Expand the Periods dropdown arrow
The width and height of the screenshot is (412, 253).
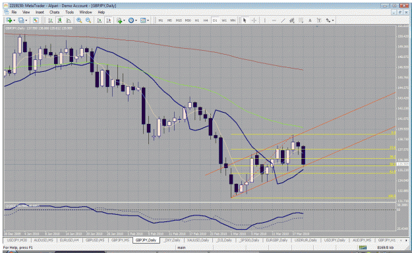tap(136, 20)
